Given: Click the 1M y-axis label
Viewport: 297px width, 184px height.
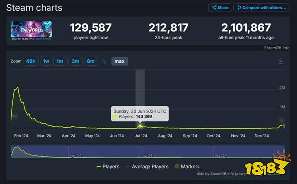Looking at the screenshot, I should [x=283, y=107].
